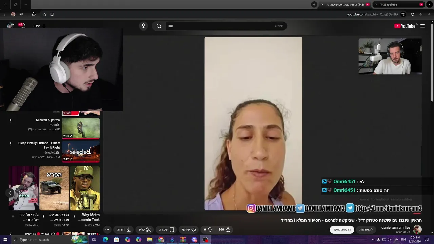434x244 pixels.
Task: Switch input language from ENG
Action: click(x=403, y=240)
